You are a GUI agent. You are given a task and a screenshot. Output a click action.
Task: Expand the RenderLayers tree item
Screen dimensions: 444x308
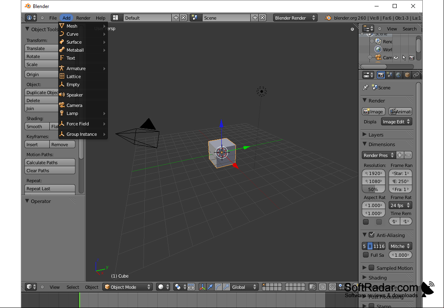click(x=372, y=41)
